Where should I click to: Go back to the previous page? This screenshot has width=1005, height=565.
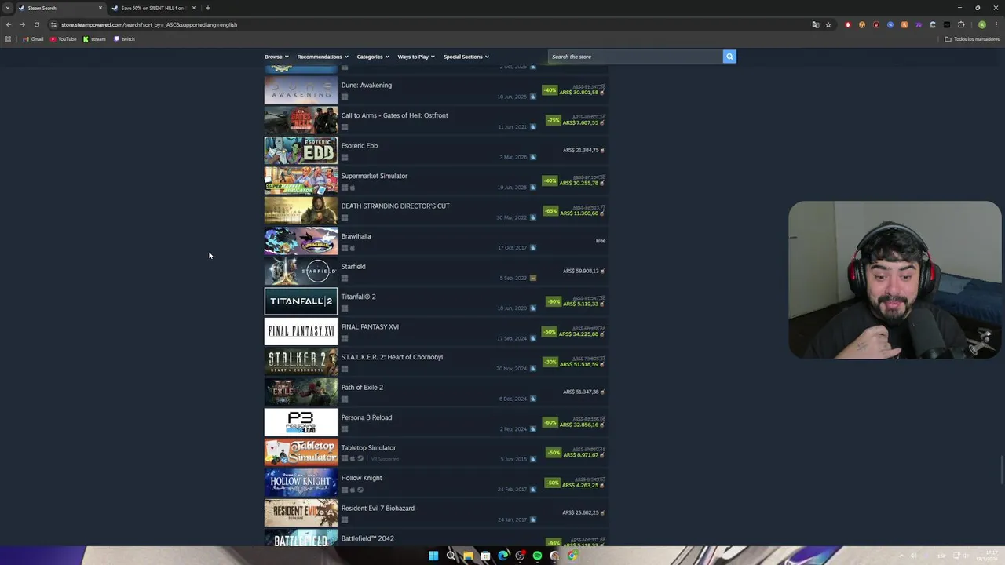point(8,24)
